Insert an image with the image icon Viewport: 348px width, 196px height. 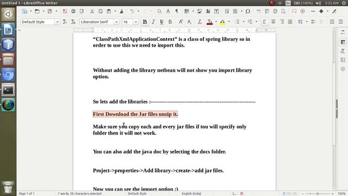pyautogui.click(x=200, y=11)
